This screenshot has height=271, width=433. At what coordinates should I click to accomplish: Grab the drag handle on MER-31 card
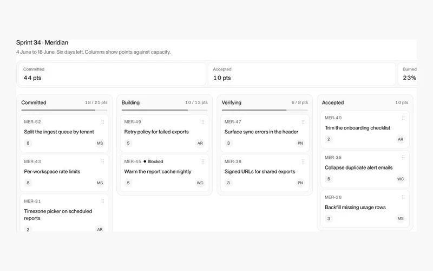click(102, 201)
